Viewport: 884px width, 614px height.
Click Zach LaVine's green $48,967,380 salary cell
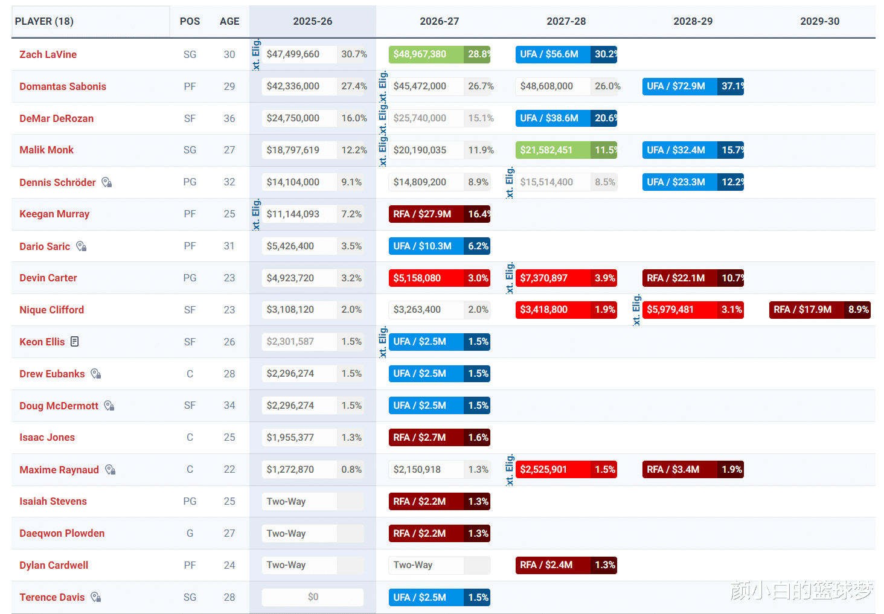point(440,54)
